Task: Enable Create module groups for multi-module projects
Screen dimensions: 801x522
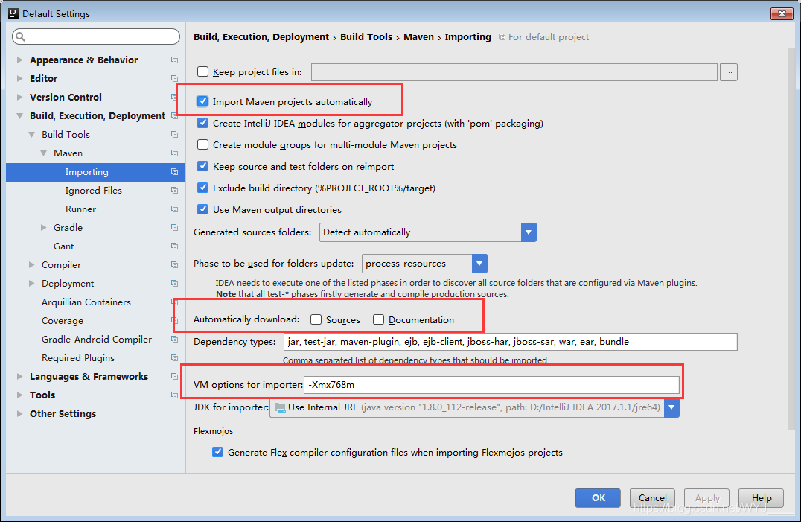Action: tap(202, 144)
